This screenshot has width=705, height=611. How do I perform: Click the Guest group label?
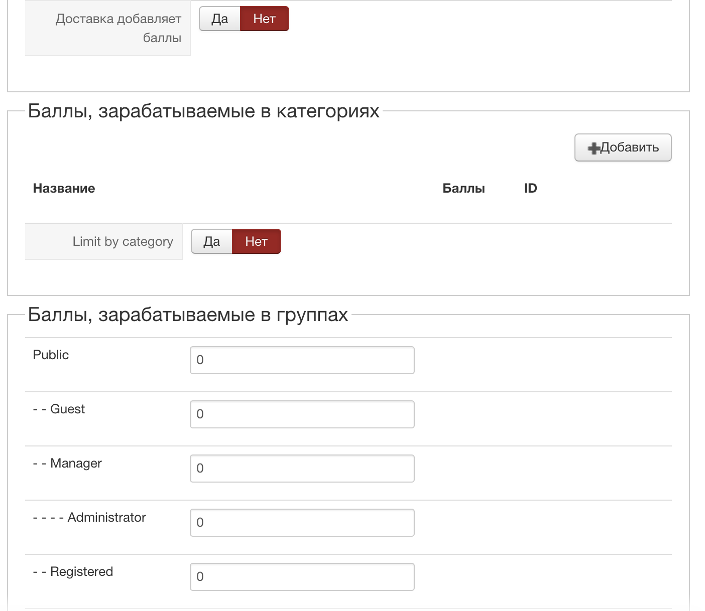(67, 409)
